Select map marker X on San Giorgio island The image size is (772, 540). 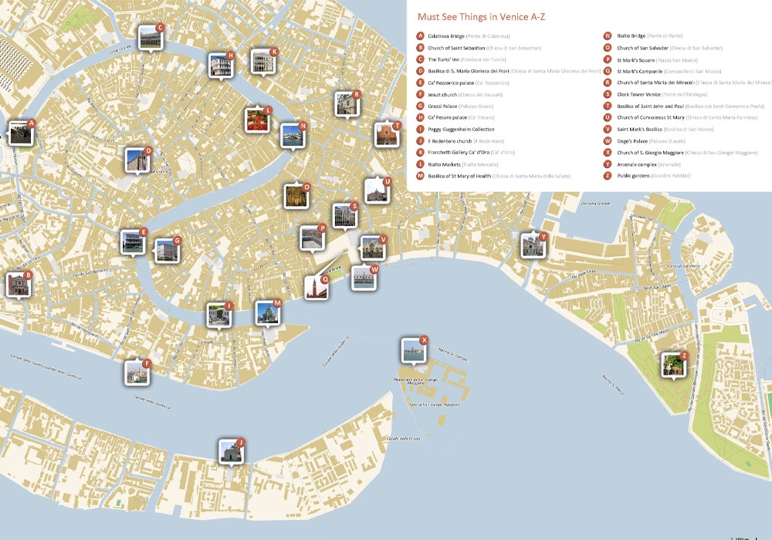[414, 351]
